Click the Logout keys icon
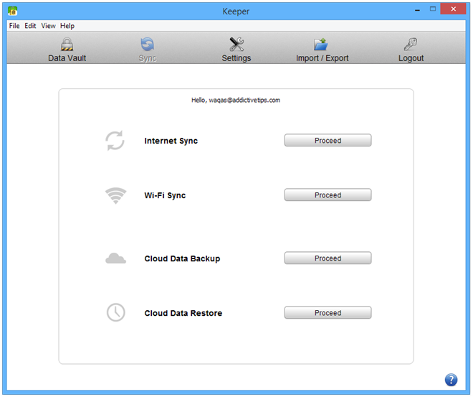This screenshot has width=473, height=397. (x=411, y=45)
